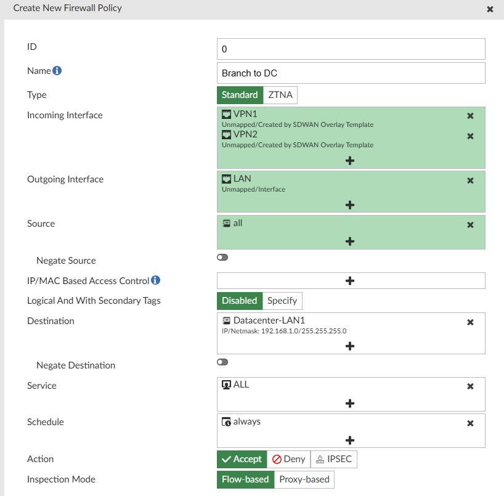Remove VPN1 from Incoming Interface

(x=470, y=115)
